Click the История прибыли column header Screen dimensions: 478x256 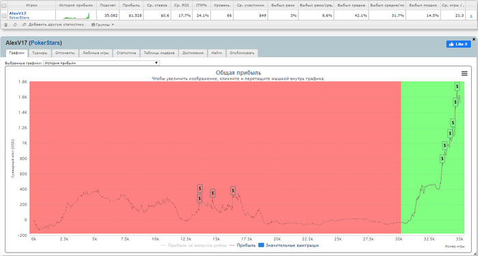76,5
